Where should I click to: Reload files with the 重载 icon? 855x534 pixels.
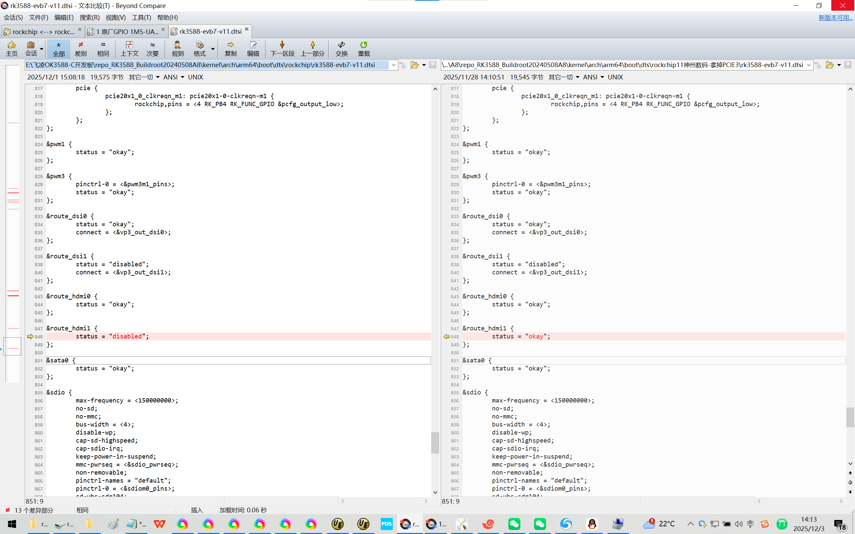click(364, 48)
